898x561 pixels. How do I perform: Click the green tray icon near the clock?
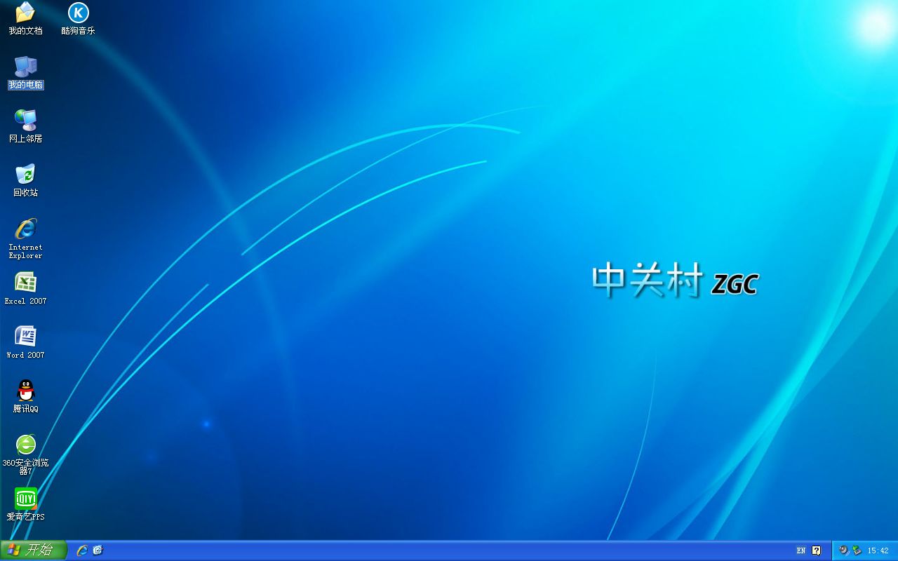[x=856, y=550]
